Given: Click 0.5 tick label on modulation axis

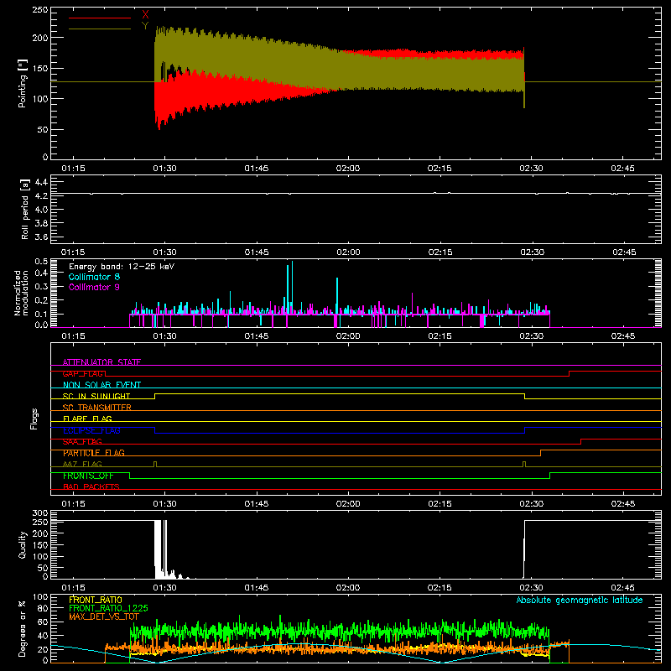Looking at the screenshot, I should [41, 262].
